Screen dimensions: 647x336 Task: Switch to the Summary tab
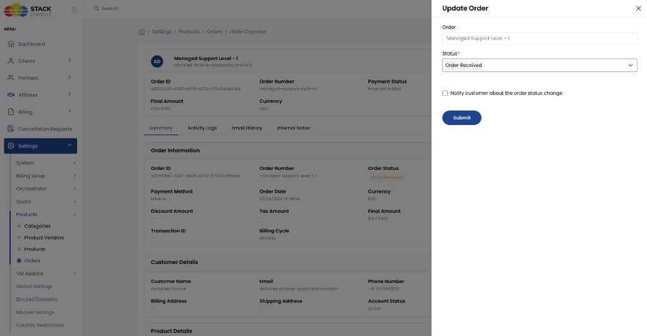(x=161, y=128)
